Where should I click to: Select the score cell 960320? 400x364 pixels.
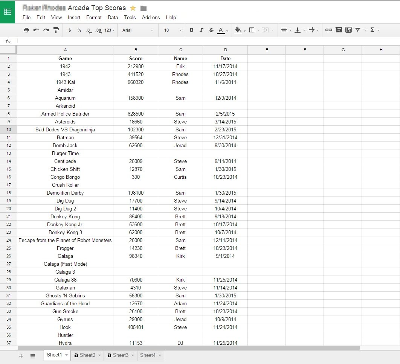(136, 82)
